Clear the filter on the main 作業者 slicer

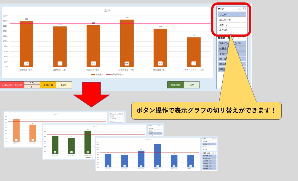click(x=244, y=38)
